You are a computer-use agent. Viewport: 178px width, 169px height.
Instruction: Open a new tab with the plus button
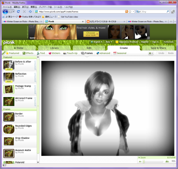point(171,21)
